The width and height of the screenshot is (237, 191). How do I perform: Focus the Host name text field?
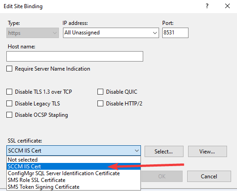(x=75, y=56)
